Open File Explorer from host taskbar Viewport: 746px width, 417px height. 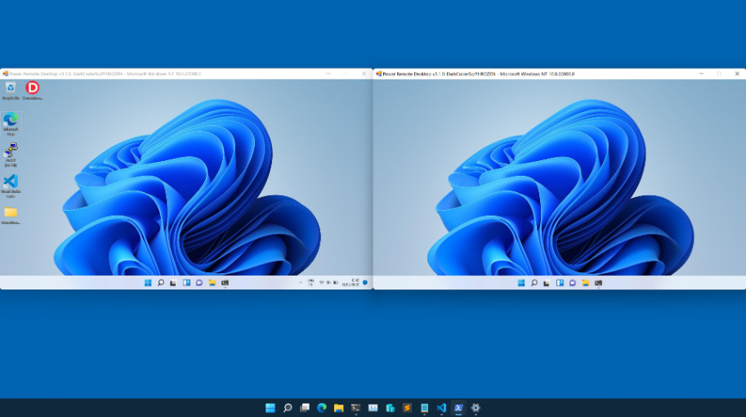click(x=339, y=408)
